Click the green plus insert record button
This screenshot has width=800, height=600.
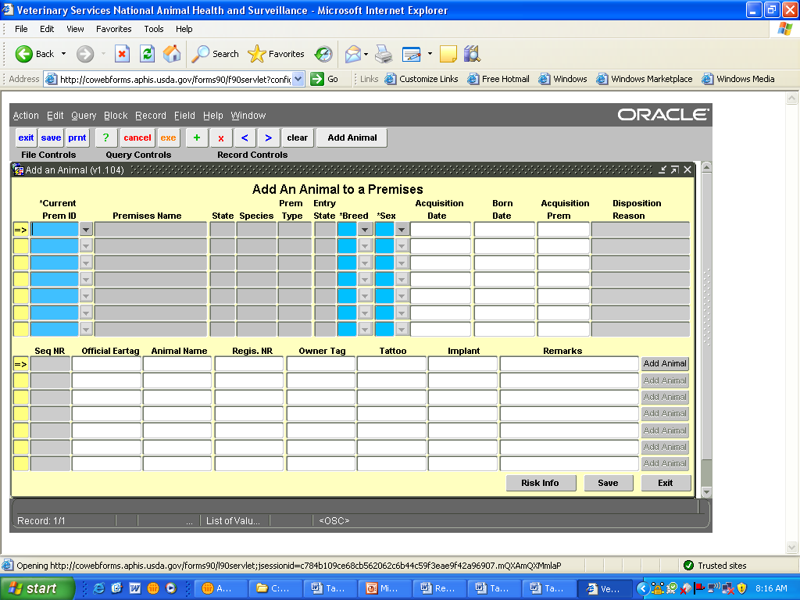coord(196,138)
